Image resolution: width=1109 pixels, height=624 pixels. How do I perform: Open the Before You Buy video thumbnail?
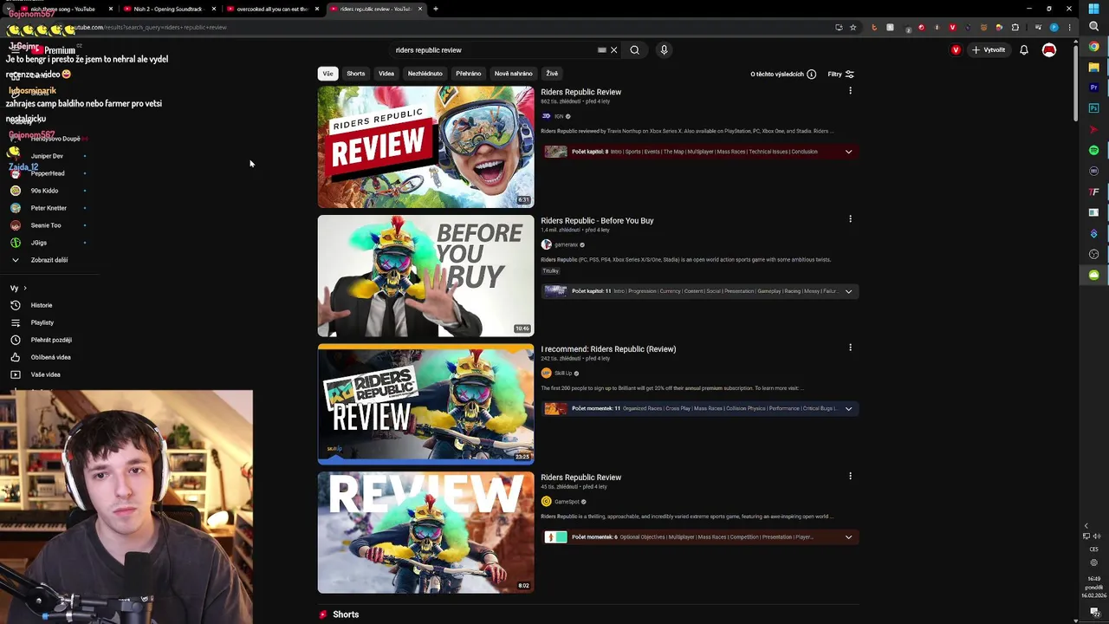click(x=425, y=276)
